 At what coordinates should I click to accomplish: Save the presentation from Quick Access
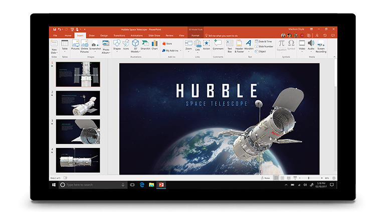pos(55,29)
